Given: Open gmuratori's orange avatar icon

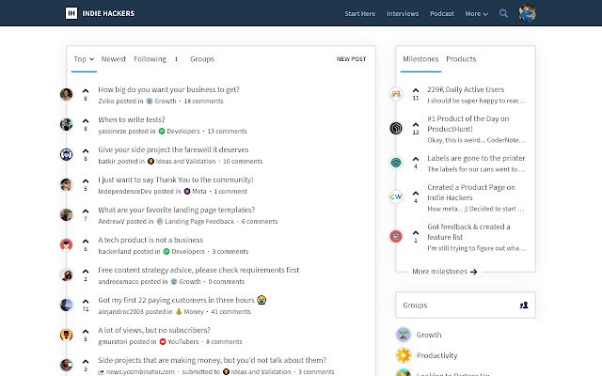Looking at the screenshot, I should click(x=66, y=335).
